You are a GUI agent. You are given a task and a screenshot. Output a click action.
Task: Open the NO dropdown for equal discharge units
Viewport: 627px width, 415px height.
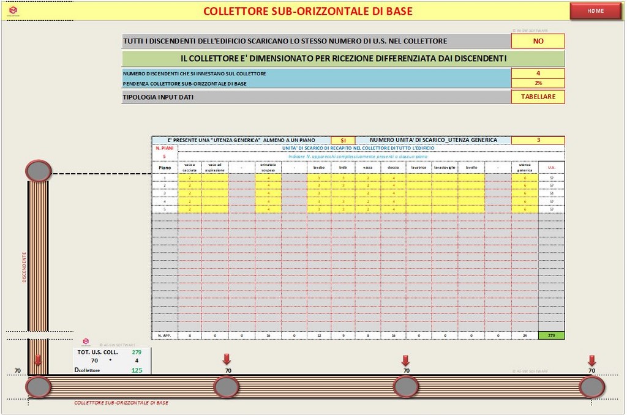pos(538,41)
